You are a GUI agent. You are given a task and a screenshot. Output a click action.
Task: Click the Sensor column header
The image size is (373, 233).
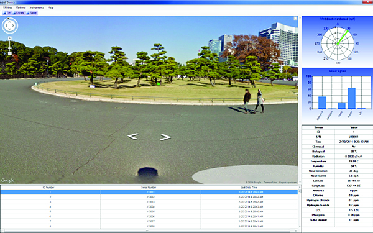[318, 127]
